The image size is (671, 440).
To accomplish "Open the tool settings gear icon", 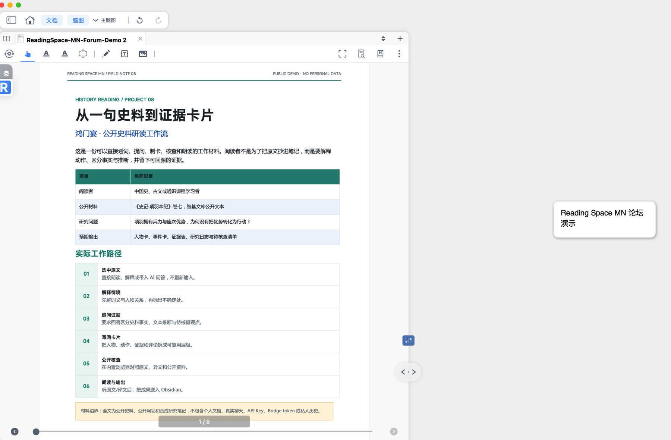I will click(9, 54).
